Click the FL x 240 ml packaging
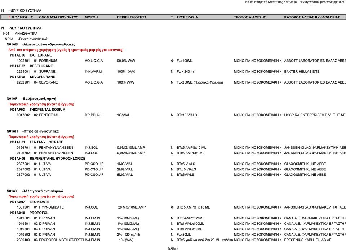346x250 pixels. (185, 72)
